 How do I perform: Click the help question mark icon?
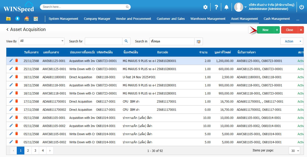(216, 7)
